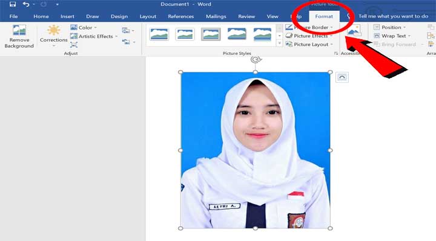Open the Picture Styles dialog launcher
The image size is (436, 241).
(336, 53)
